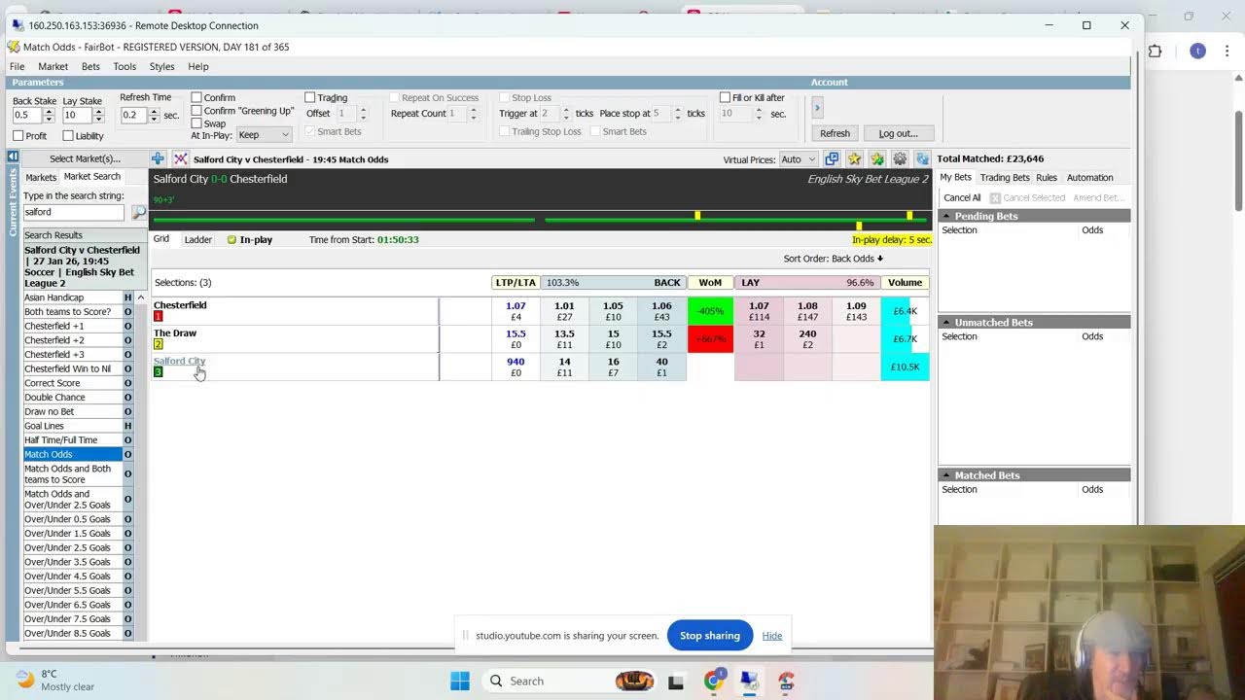The image size is (1245, 700).
Task: Click the blue plus add market icon
Action: pos(158,158)
